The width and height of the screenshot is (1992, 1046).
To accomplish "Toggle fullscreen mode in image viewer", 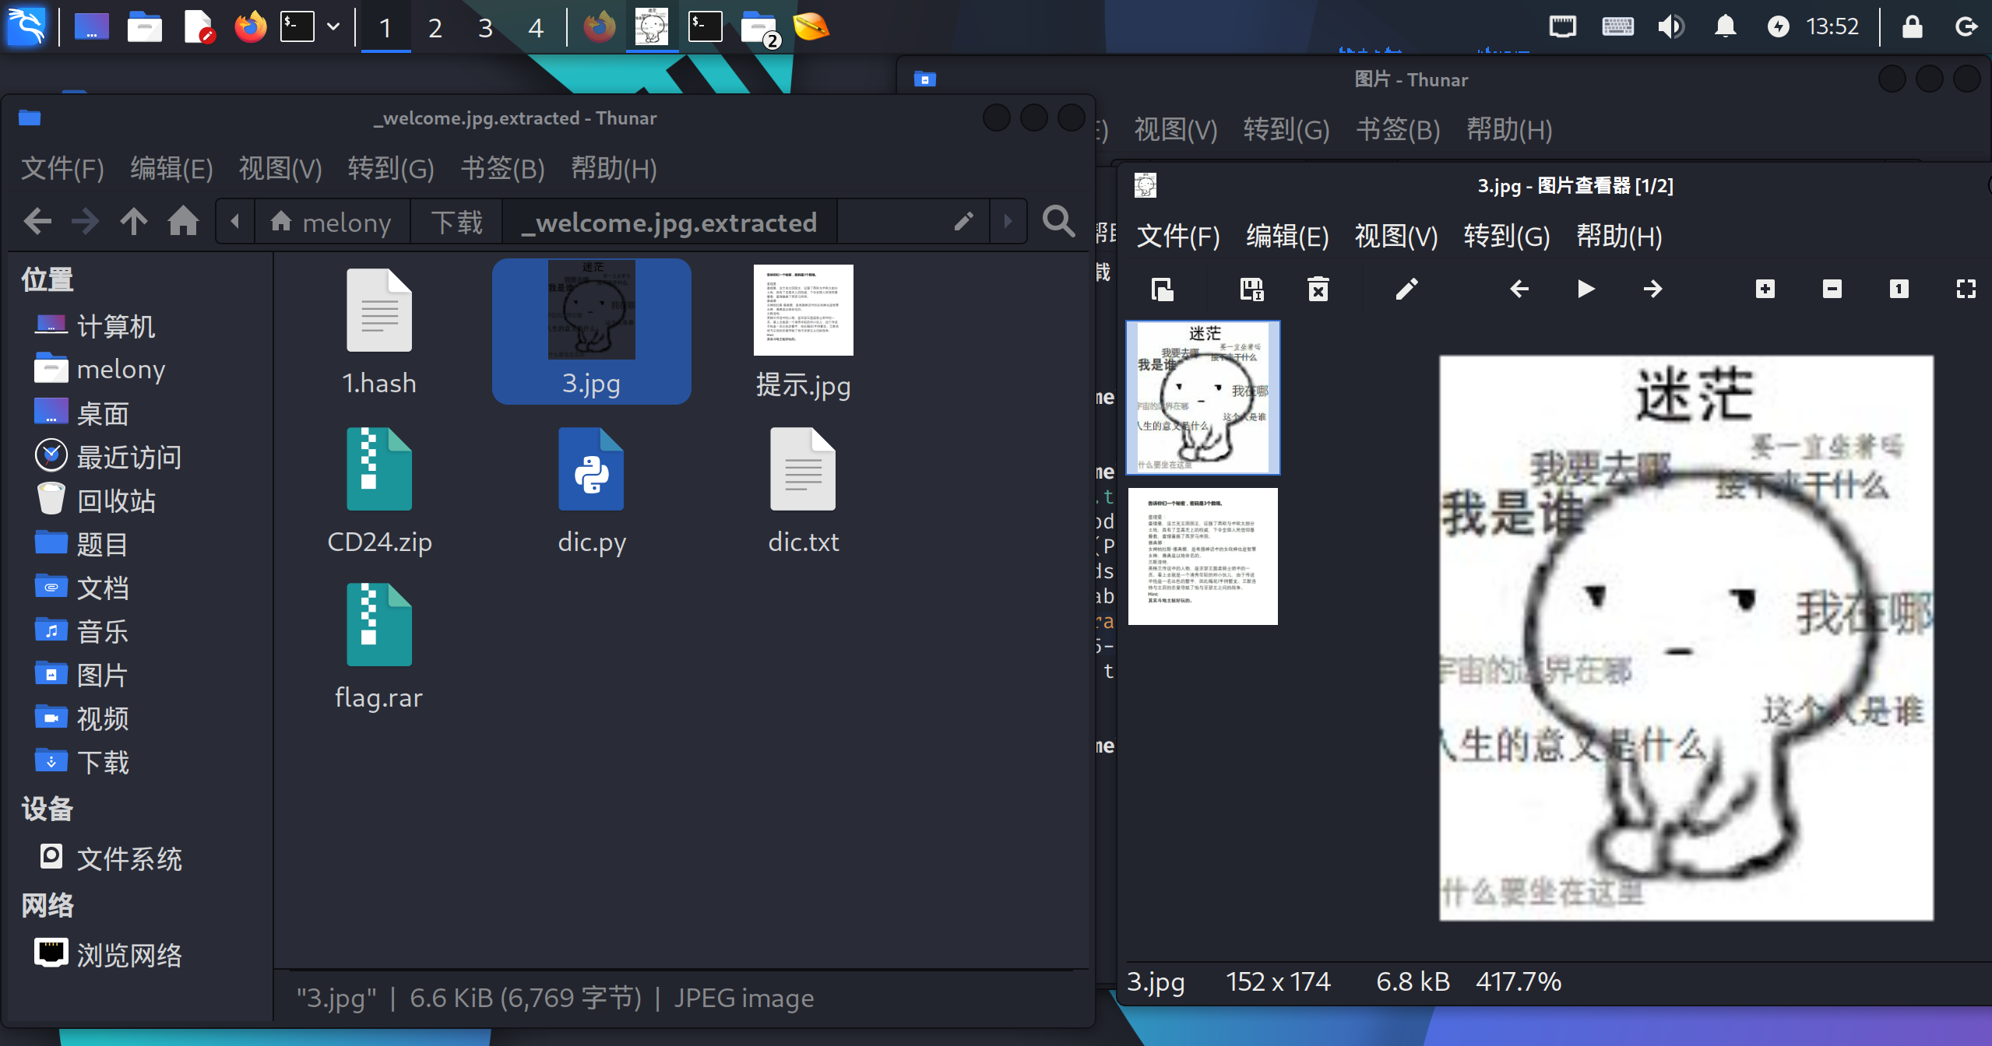I will click(1966, 290).
